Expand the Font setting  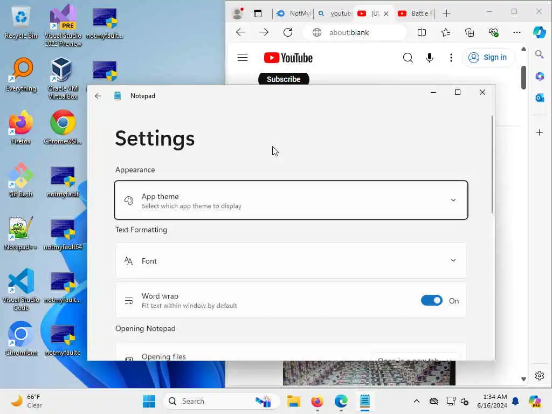[x=291, y=261]
